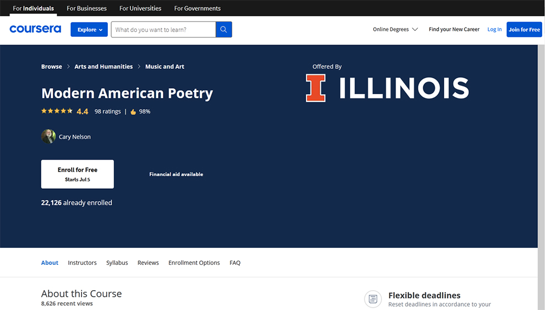
Task: Open Find your New Career
Action: tap(454, 29)
